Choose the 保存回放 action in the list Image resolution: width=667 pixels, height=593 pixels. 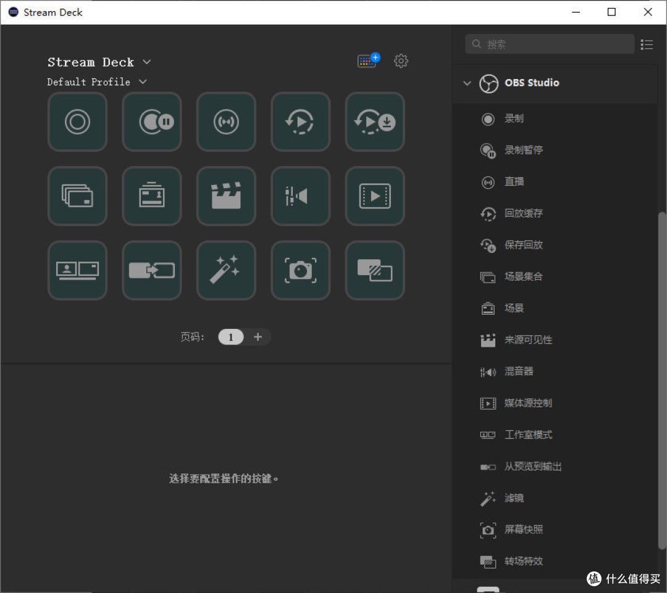555,245
